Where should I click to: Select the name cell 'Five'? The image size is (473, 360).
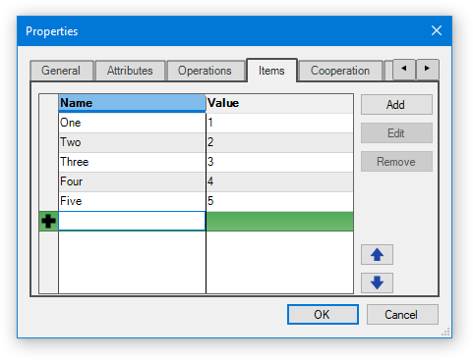pos(132,201)
